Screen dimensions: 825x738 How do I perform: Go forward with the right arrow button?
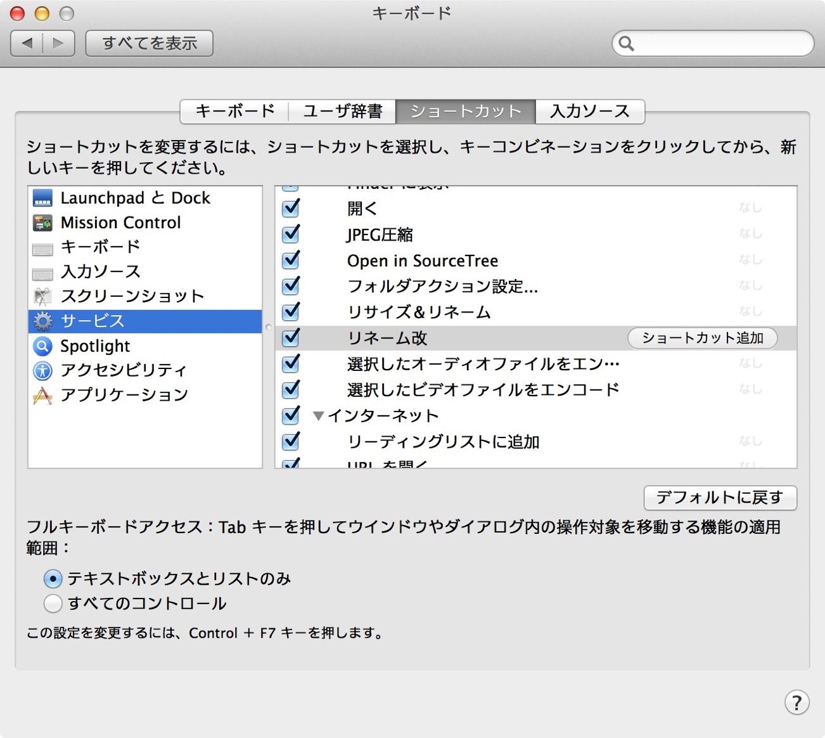click(x=59, y=43)
